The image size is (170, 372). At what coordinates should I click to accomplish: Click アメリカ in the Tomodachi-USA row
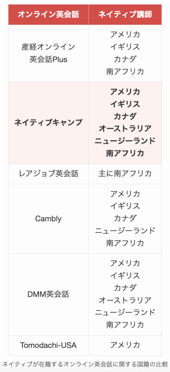pos(125,345)
